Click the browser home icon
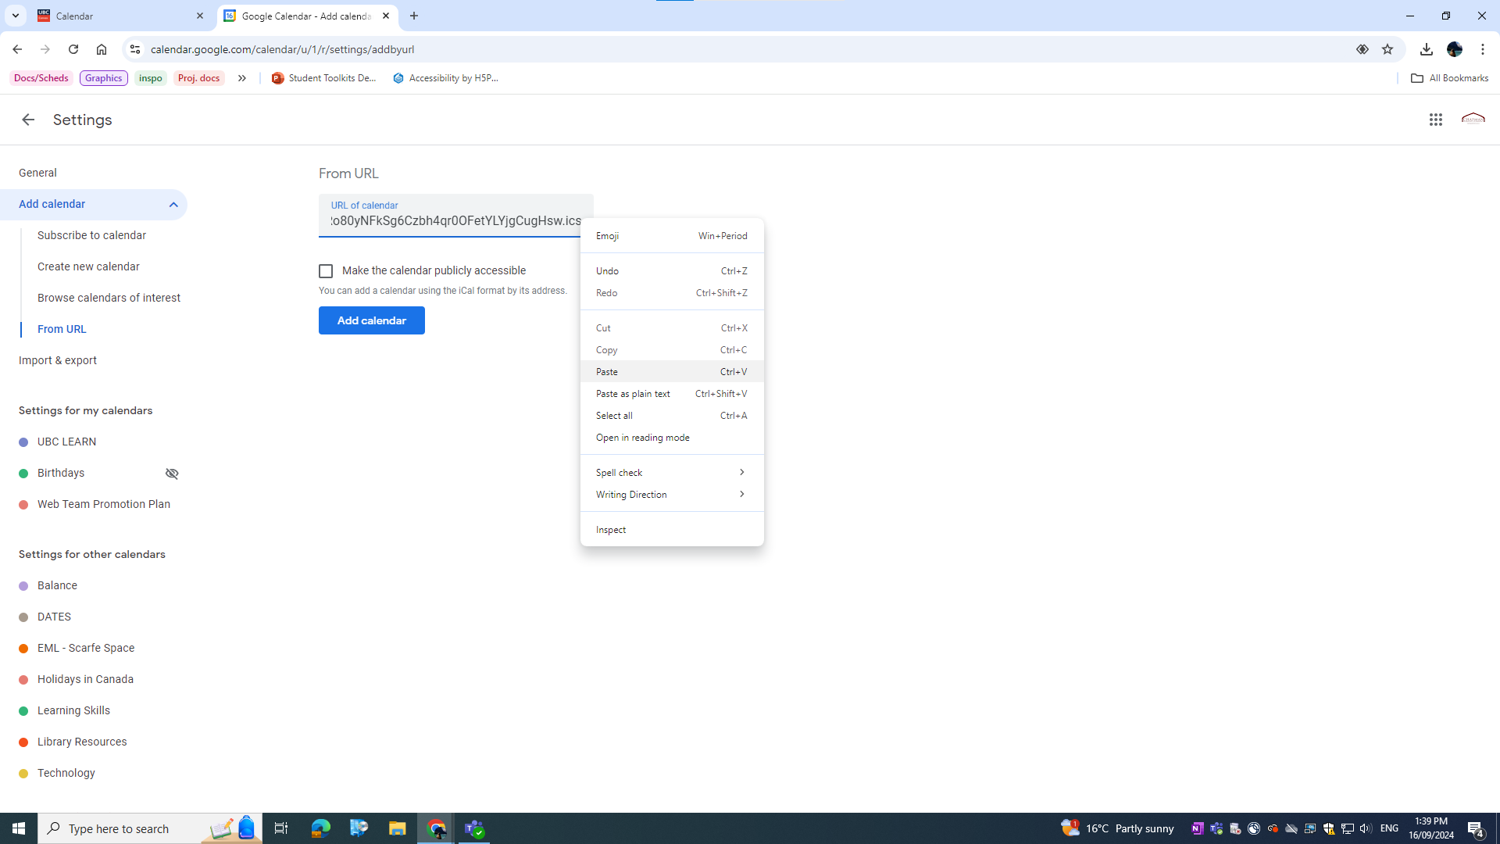Screen dimensions: 1500x844 coord(102,49)
